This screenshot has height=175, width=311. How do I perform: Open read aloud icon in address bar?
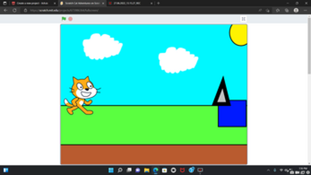coord(260,10)
